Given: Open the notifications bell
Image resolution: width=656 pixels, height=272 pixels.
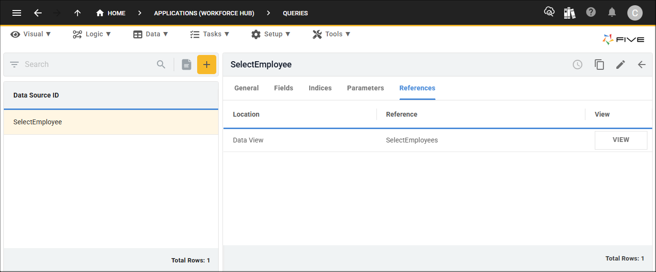Looking at the screenshot, I should [612, 12].
